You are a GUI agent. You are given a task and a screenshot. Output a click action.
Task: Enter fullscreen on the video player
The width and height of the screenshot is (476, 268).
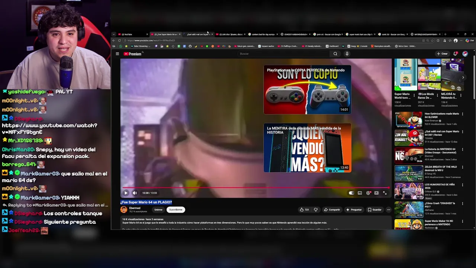tap(385, 193)
